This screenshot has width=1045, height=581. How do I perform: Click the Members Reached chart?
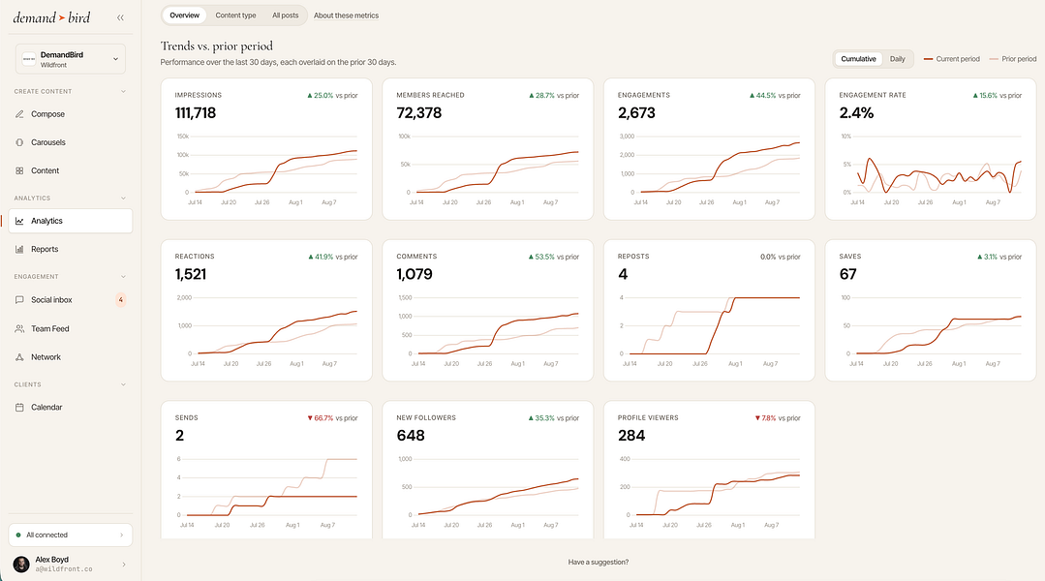[488, 168]
